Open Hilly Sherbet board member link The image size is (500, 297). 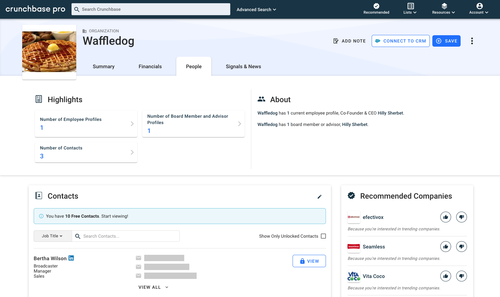[355, 124]
